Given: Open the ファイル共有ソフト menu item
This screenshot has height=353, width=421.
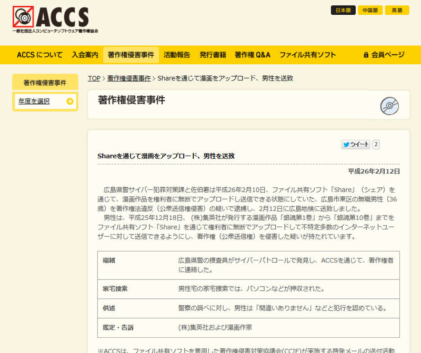Looking at the screenshot, I should tap(307, 55).
